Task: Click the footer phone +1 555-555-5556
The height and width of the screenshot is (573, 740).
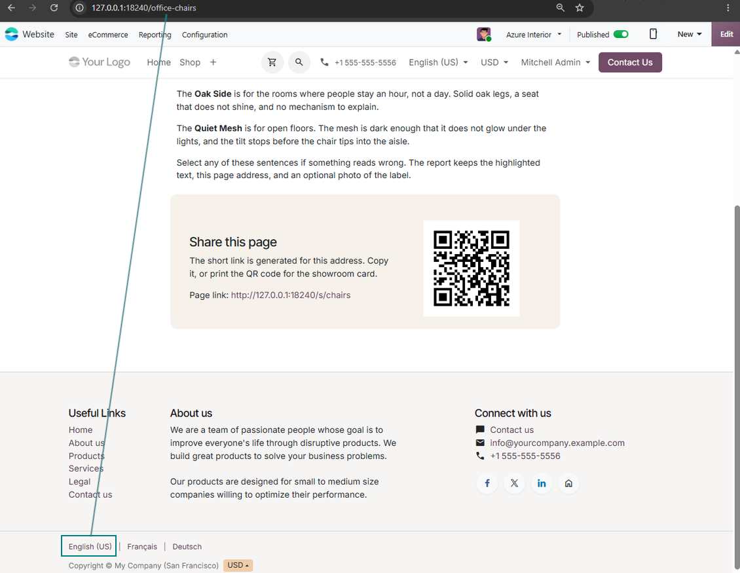Action: coord(525,456)
